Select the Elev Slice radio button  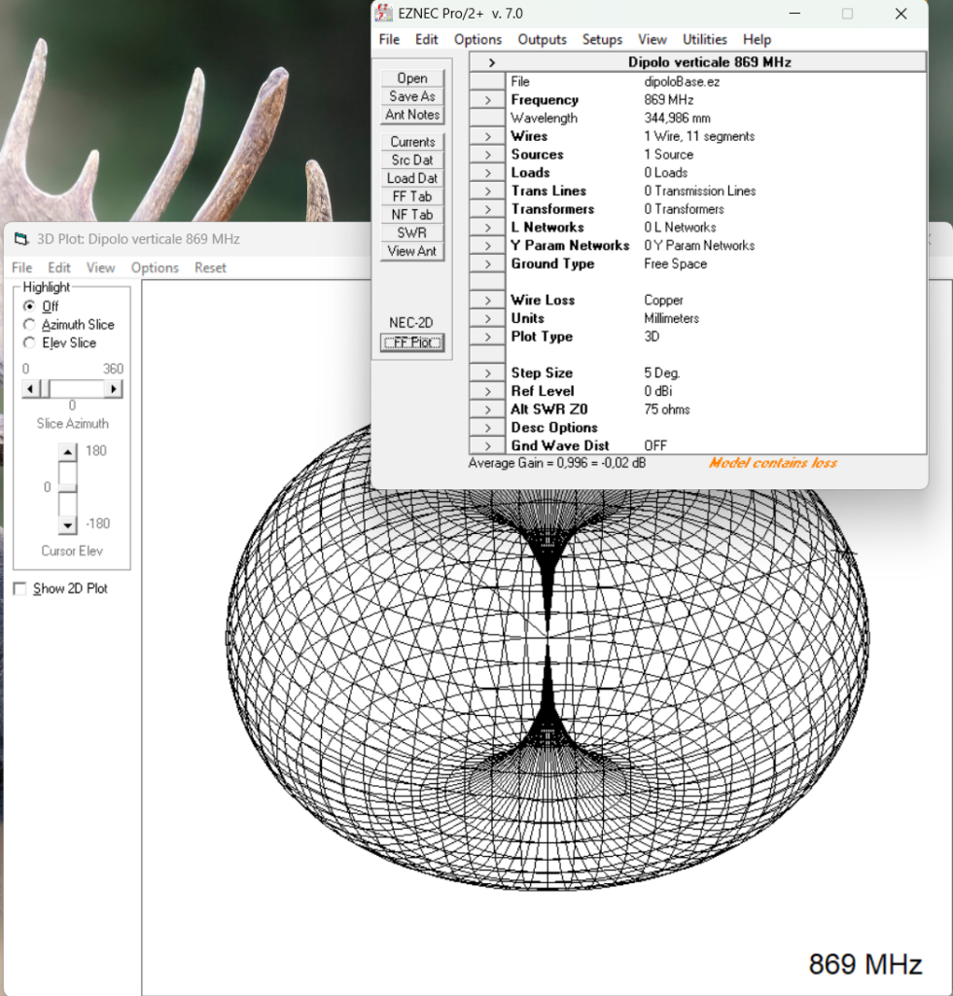click(29, 343)
